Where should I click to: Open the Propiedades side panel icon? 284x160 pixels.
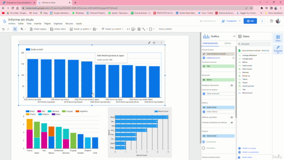278,49
